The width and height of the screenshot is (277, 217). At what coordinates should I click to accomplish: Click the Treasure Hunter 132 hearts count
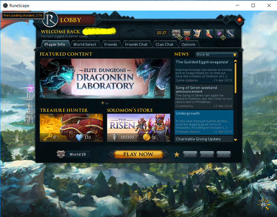[88, 137]
